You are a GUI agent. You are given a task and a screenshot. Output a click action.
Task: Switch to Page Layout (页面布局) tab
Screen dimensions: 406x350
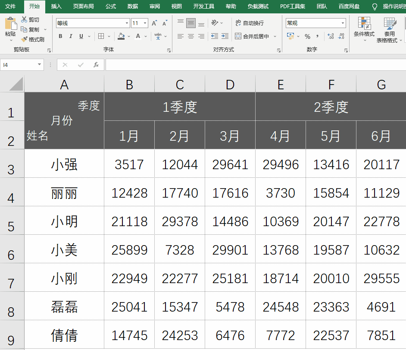pyautogui.click(x=83, y=6)
